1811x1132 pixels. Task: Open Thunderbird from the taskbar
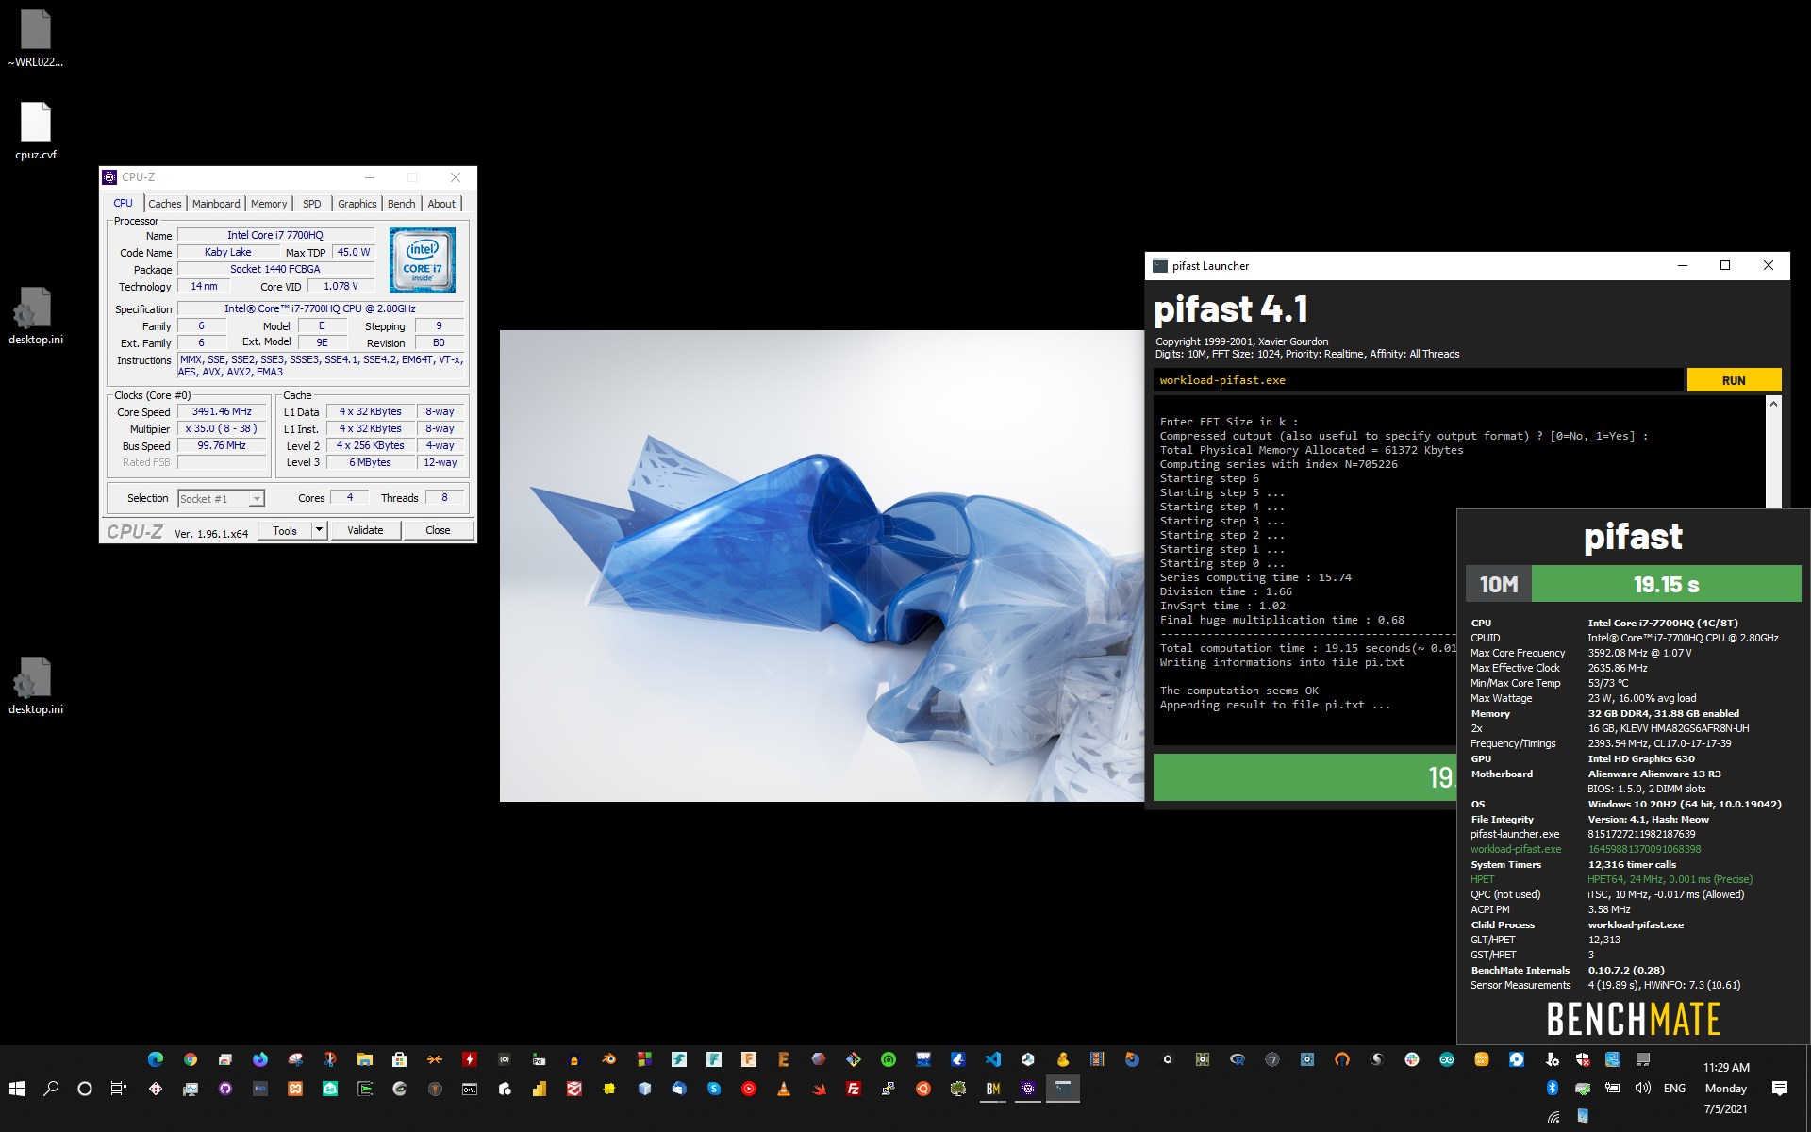click(679, 1089)
